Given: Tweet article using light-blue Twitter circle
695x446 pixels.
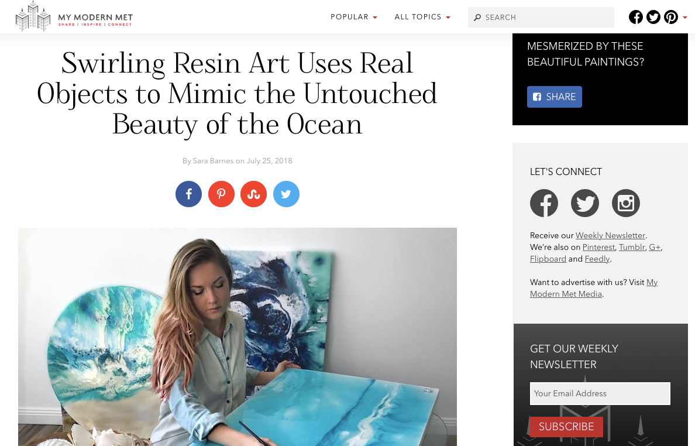Looking at the screenshot, I should coord(286,194).
